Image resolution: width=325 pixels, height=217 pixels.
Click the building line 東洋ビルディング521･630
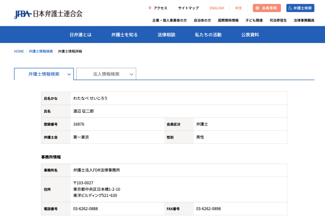[x=95, y=195]
